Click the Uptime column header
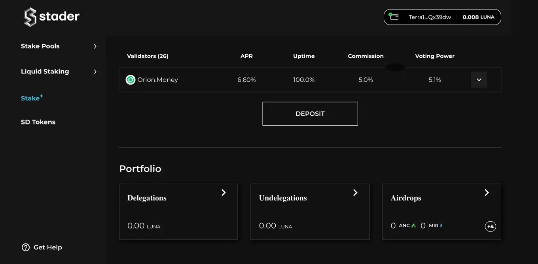 pos(304,56)
